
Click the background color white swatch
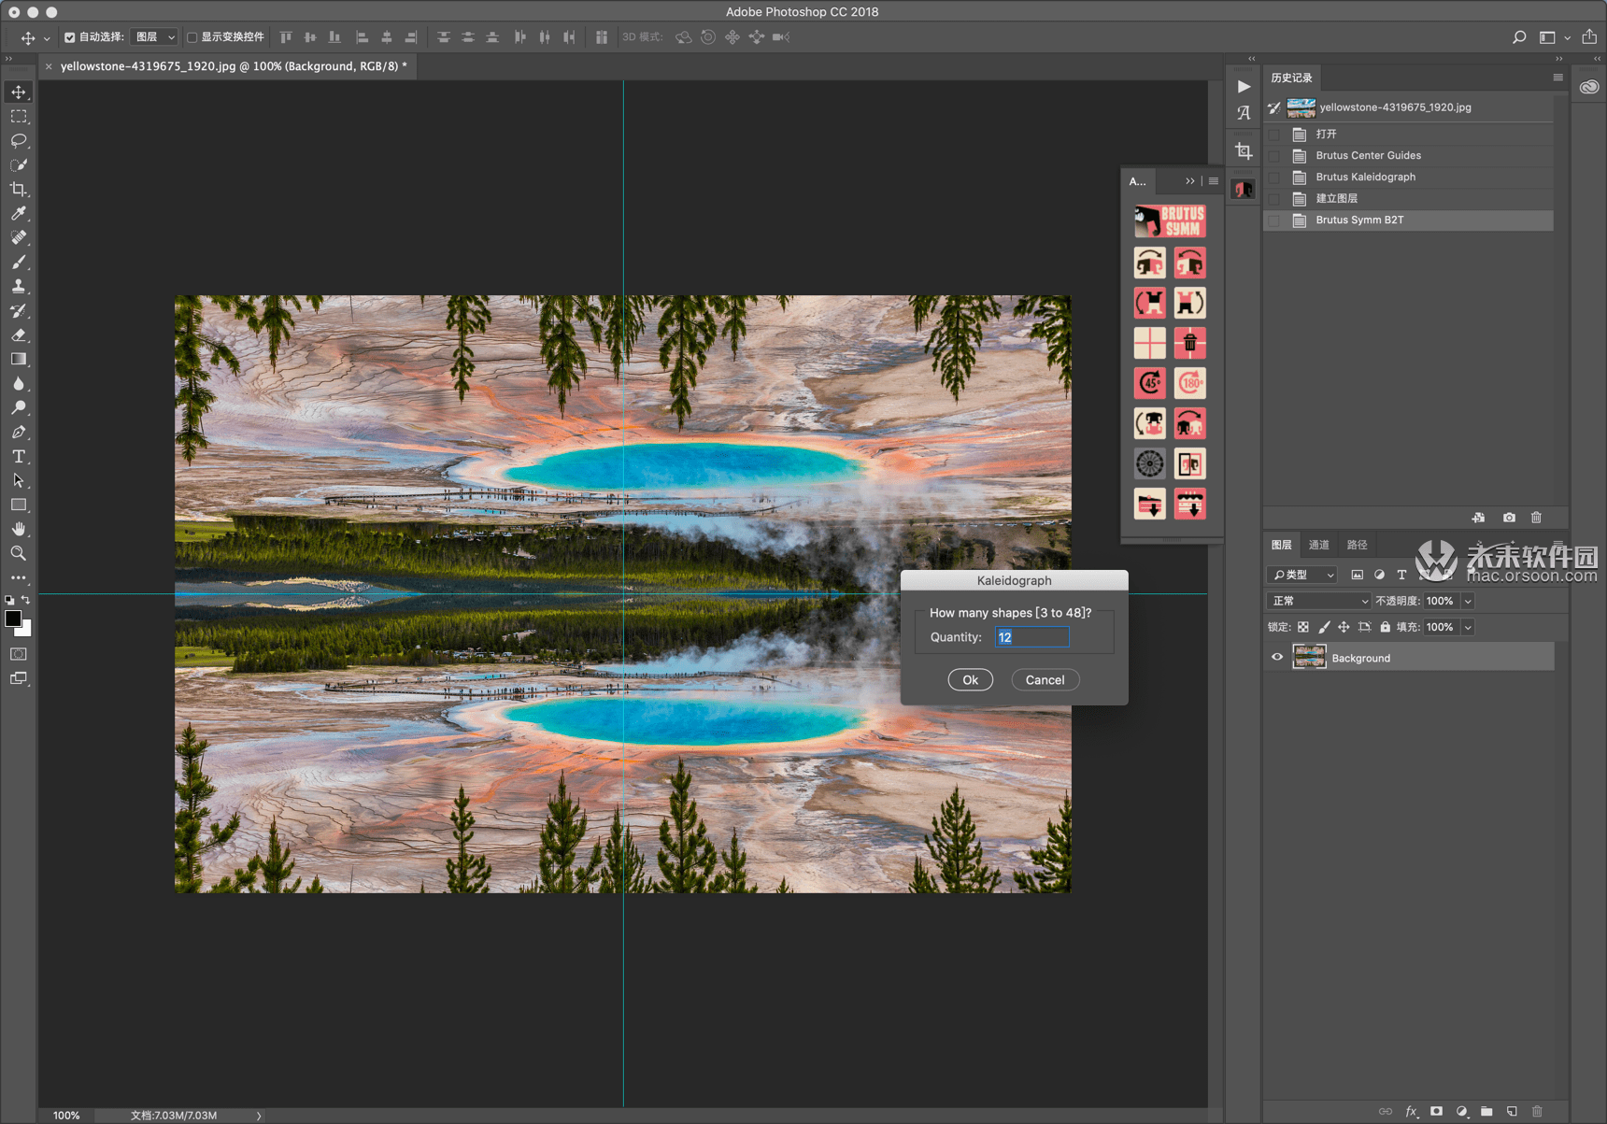(26, 631)
